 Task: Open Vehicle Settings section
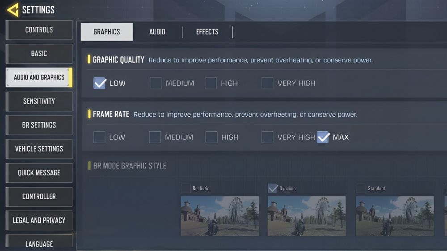click(x=39, y=149)
